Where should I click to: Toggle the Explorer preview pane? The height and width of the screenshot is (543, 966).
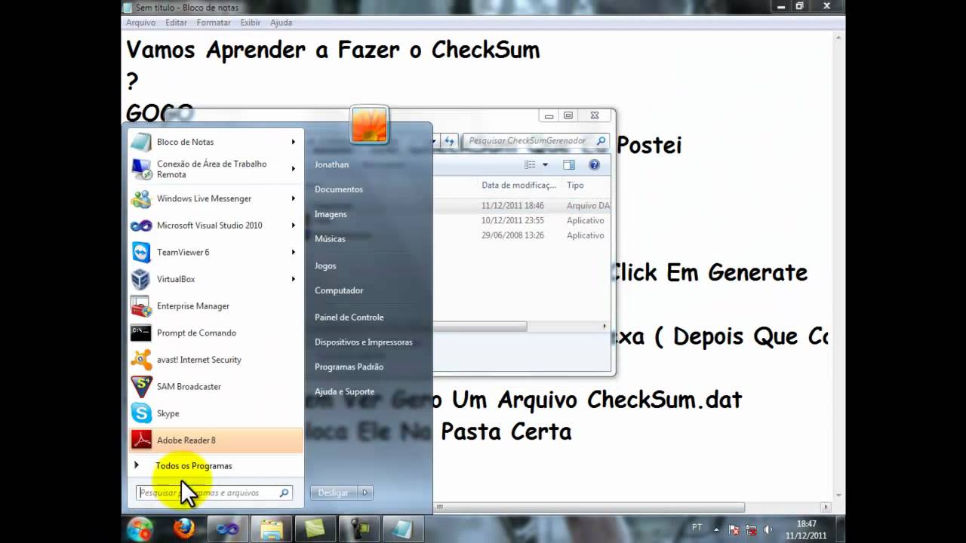click(x=569, y=164)
